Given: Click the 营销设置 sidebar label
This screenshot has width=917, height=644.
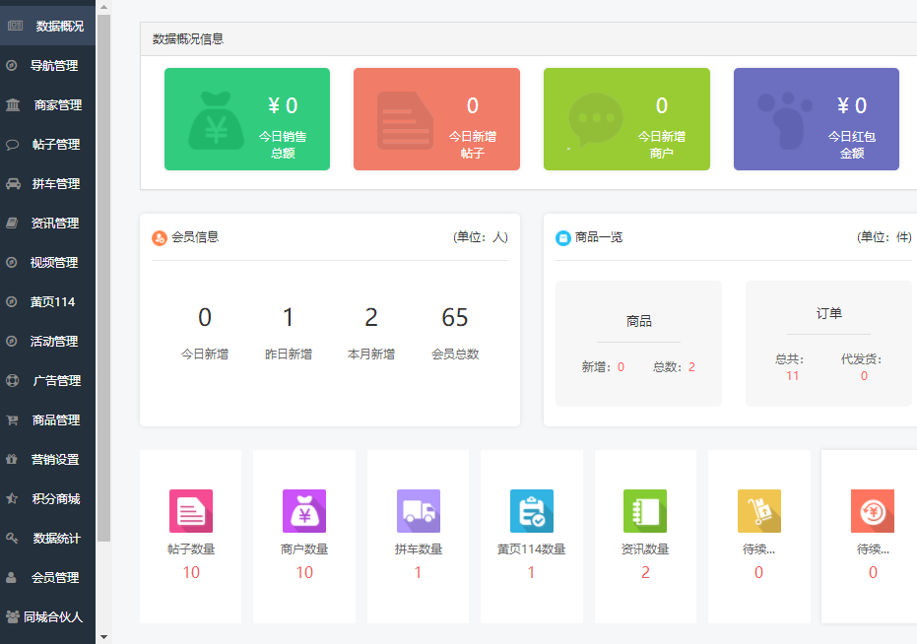Looking at the screenshot, I should click(x=55, y=459).
